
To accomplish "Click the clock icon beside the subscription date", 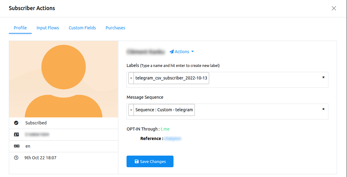I will click(16, 158).
